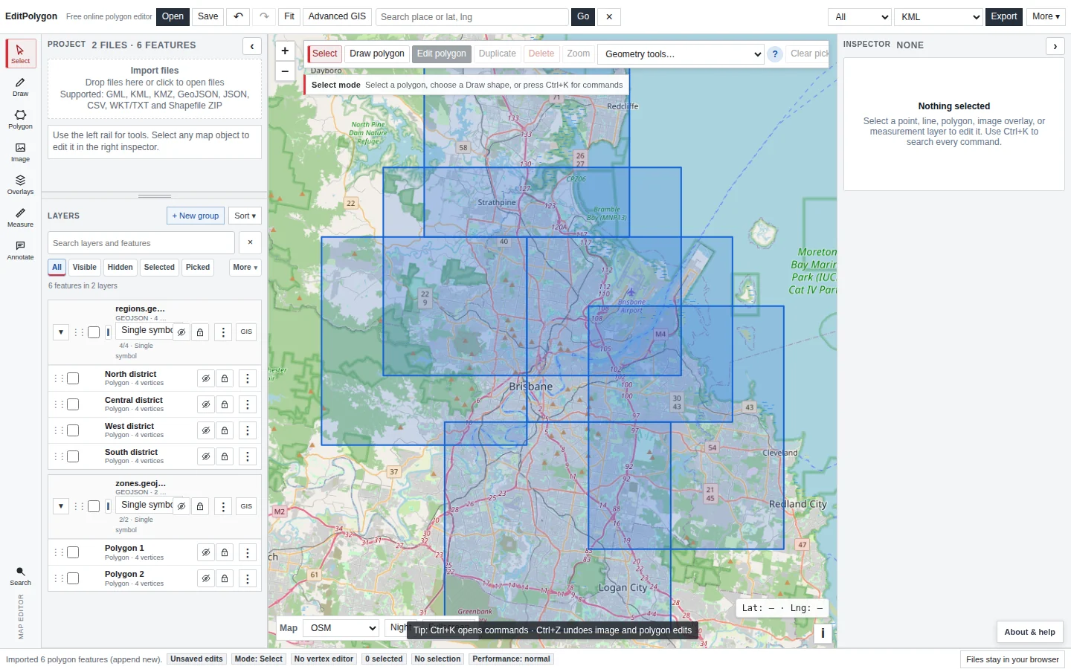The height and width of the screenshot is (669, 1071).
Task: Lock the regions.geojson layer
Action: pos(200,332)
